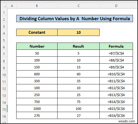
Task: Click the title cell 'Dividing Column Values by A Number Using Formula'
Action: pos(75,19)
